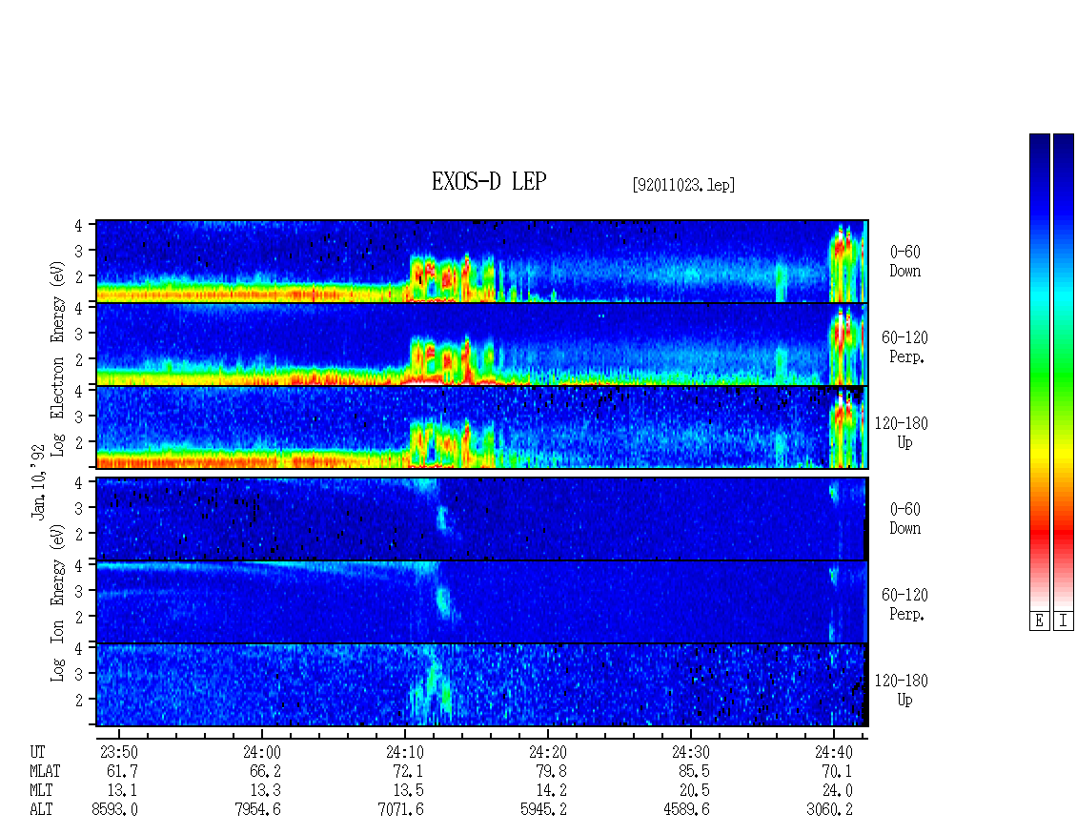This screenshot has height=834, width=1077.
Task: Select the ALT value 3060.2
Action: (x=829, y=810)
